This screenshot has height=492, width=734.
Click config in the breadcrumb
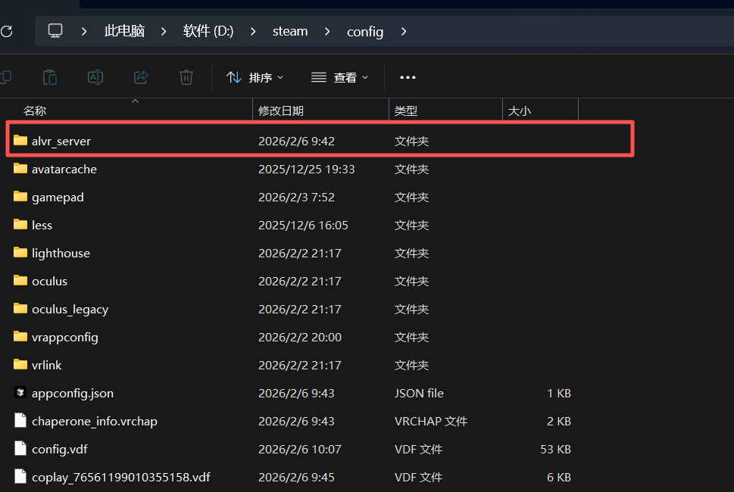pyautogui.click(x=365, y=32)
